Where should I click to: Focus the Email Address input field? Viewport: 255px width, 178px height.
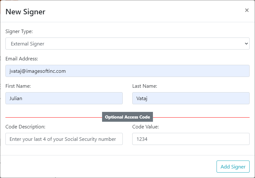(127, 71)
